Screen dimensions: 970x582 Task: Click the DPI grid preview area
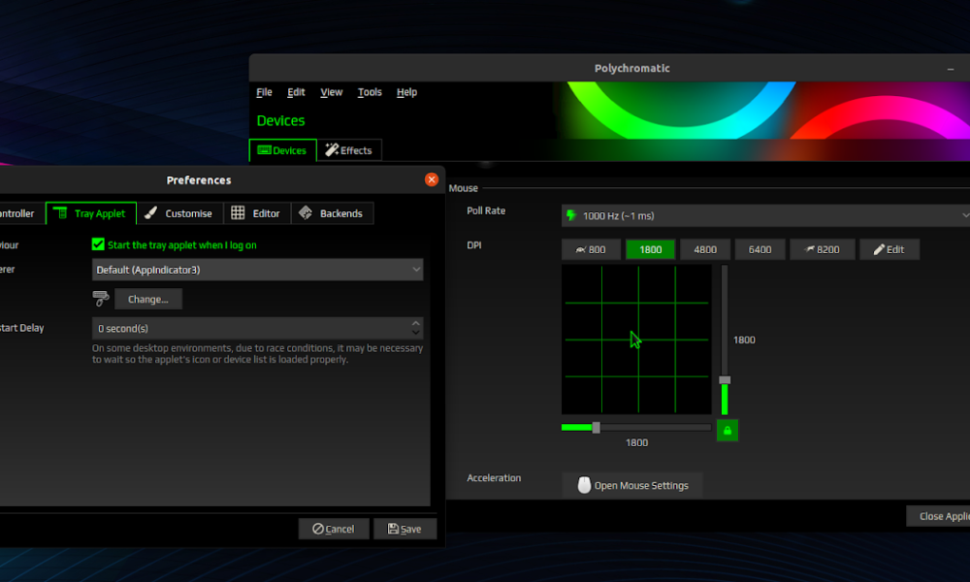click(x=636, y=339)
